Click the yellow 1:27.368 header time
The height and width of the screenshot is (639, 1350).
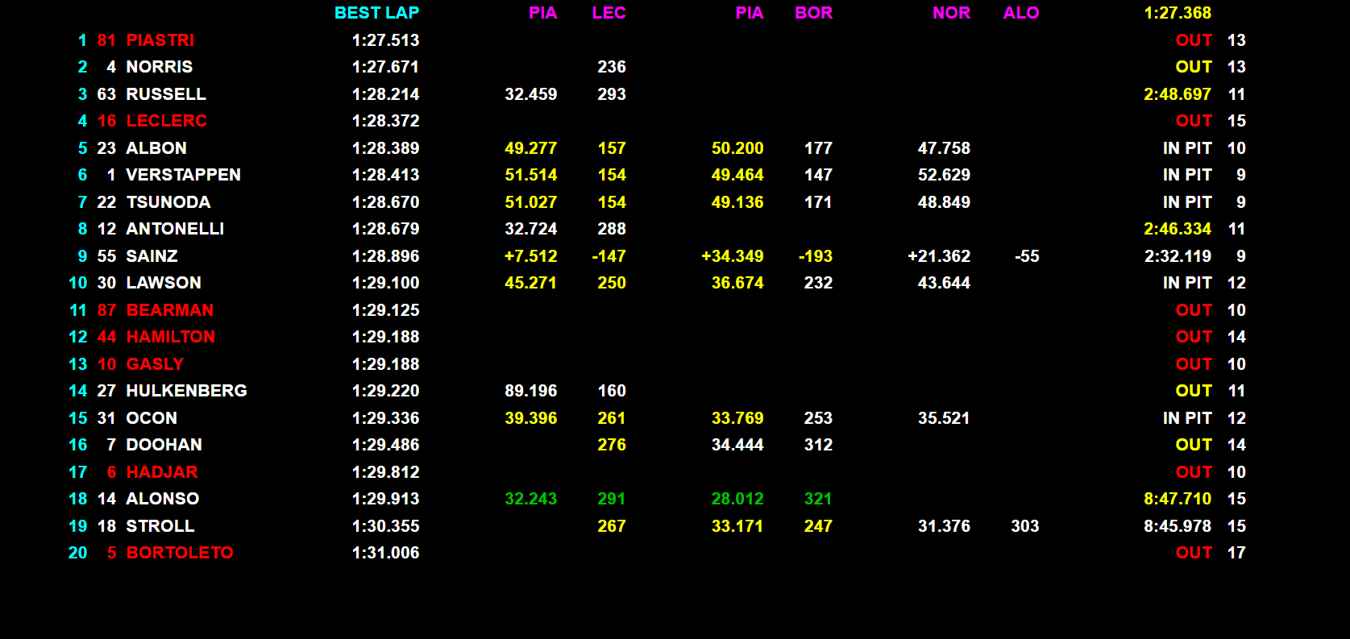coord(1177,13)
